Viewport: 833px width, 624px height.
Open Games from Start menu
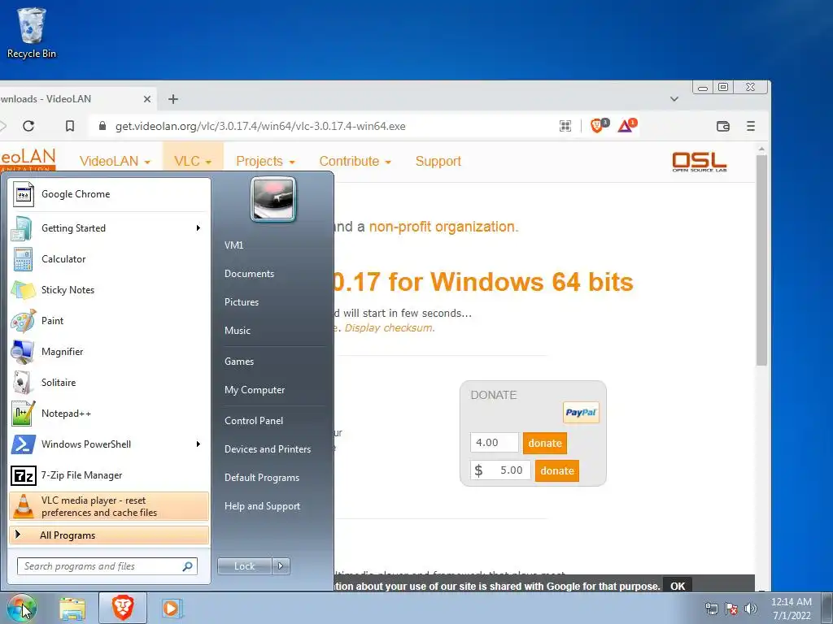coord(239,362)
